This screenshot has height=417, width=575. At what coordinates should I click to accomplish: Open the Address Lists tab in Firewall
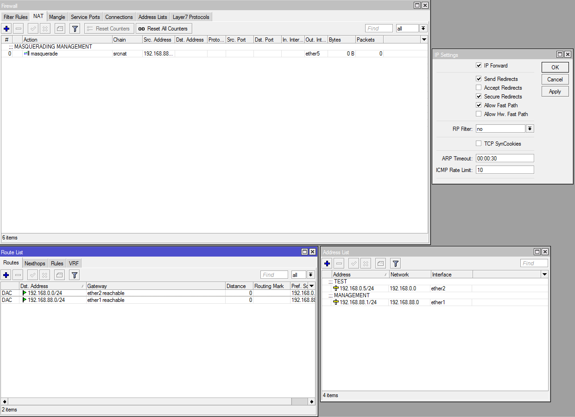153,17
